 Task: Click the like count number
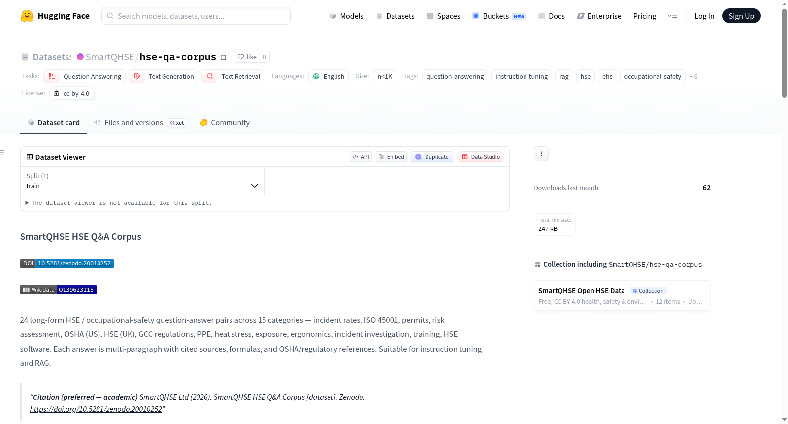tap(264, 57)
